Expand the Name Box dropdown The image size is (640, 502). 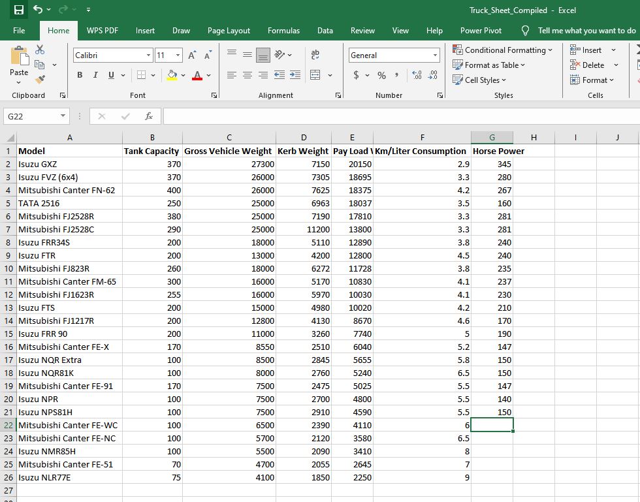pyautogui.click(x=63, y=116)
